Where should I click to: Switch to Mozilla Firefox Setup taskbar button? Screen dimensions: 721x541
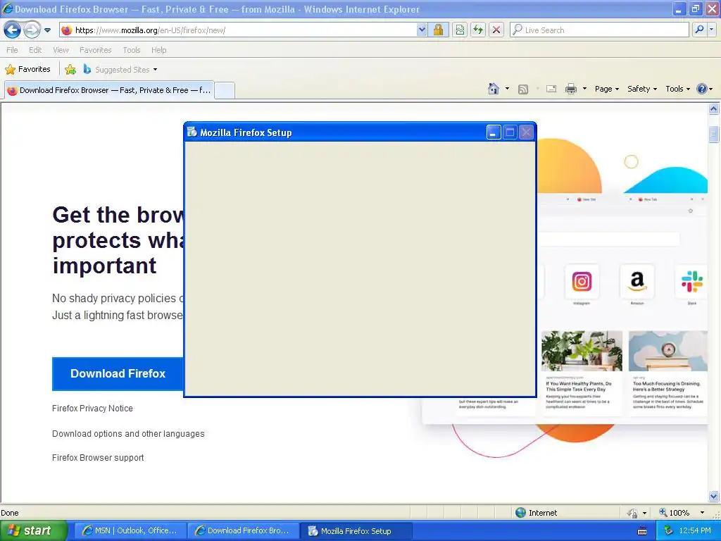tap(356, 530)
